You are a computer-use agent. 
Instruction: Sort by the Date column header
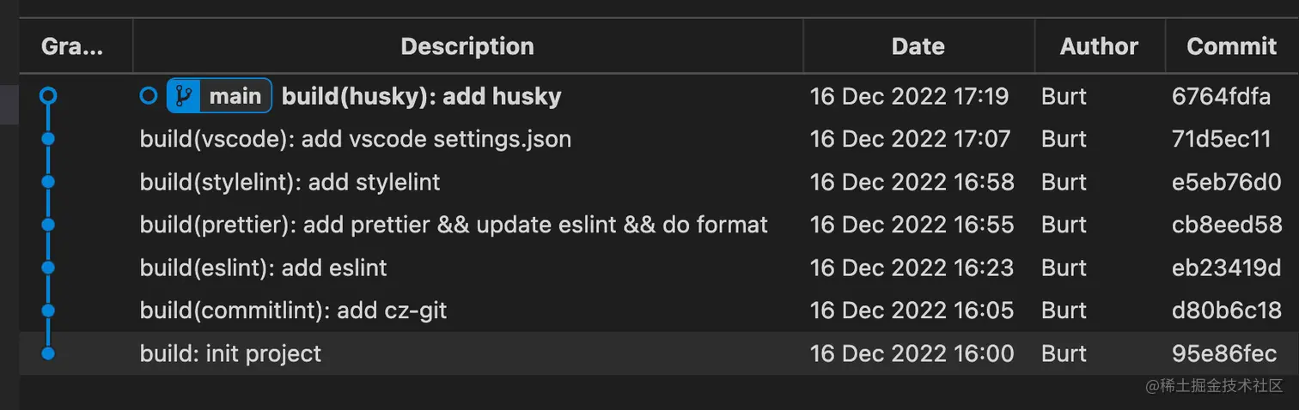tap(918, 46)
